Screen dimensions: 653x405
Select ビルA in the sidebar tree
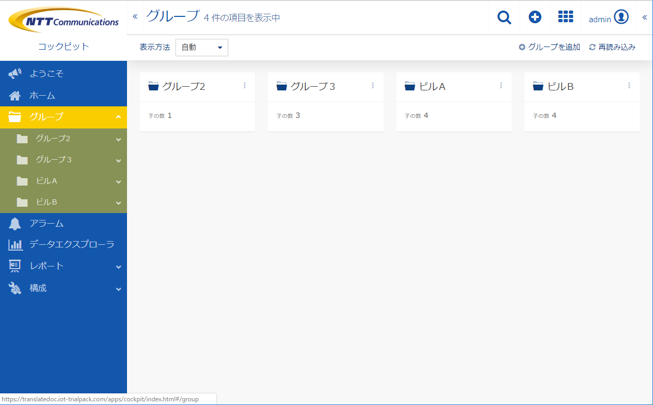click(64, 181)
